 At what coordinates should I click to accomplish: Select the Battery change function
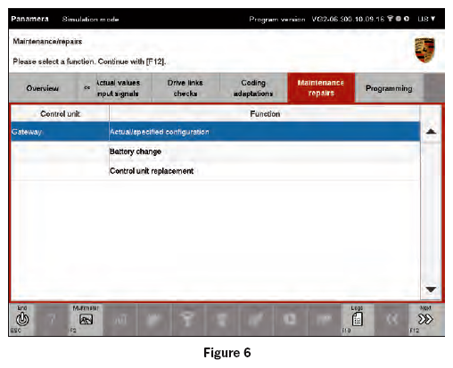136,151
